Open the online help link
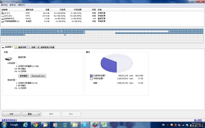The height and width of the screenshot is (128, 205). coord(198,120)
